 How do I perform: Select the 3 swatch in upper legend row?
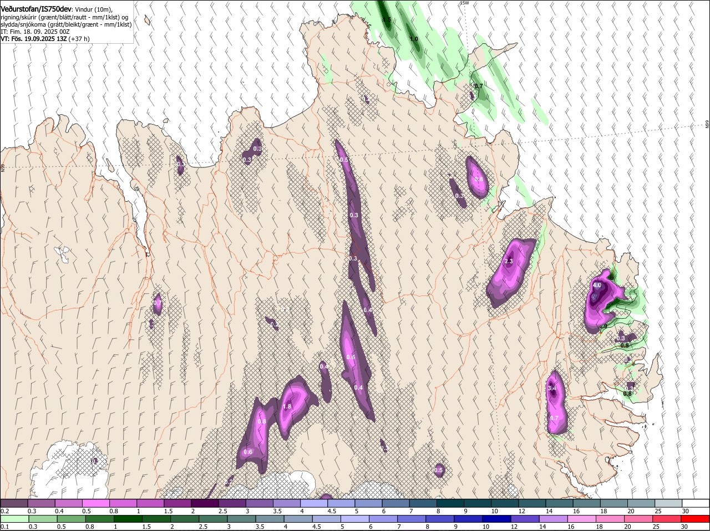(x=260, y=503)
